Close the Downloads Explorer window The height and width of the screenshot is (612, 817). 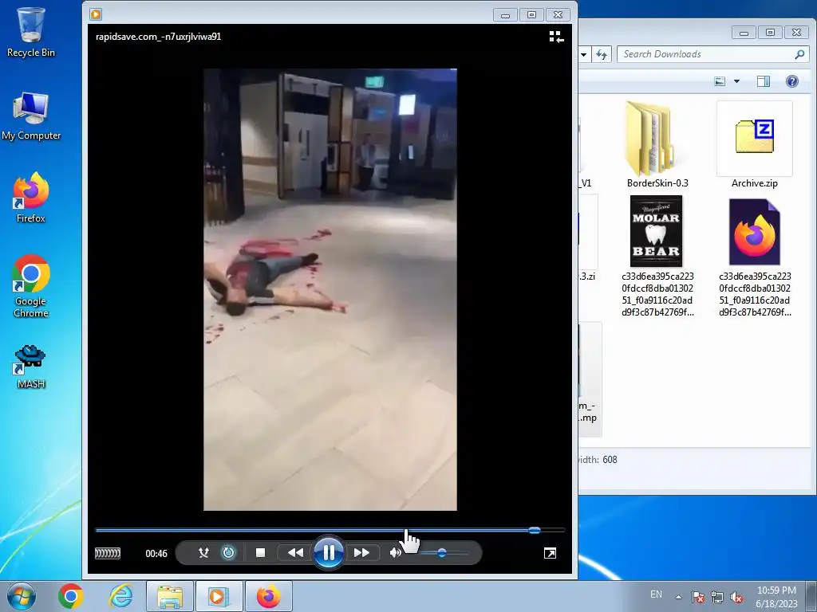(797, 32)
